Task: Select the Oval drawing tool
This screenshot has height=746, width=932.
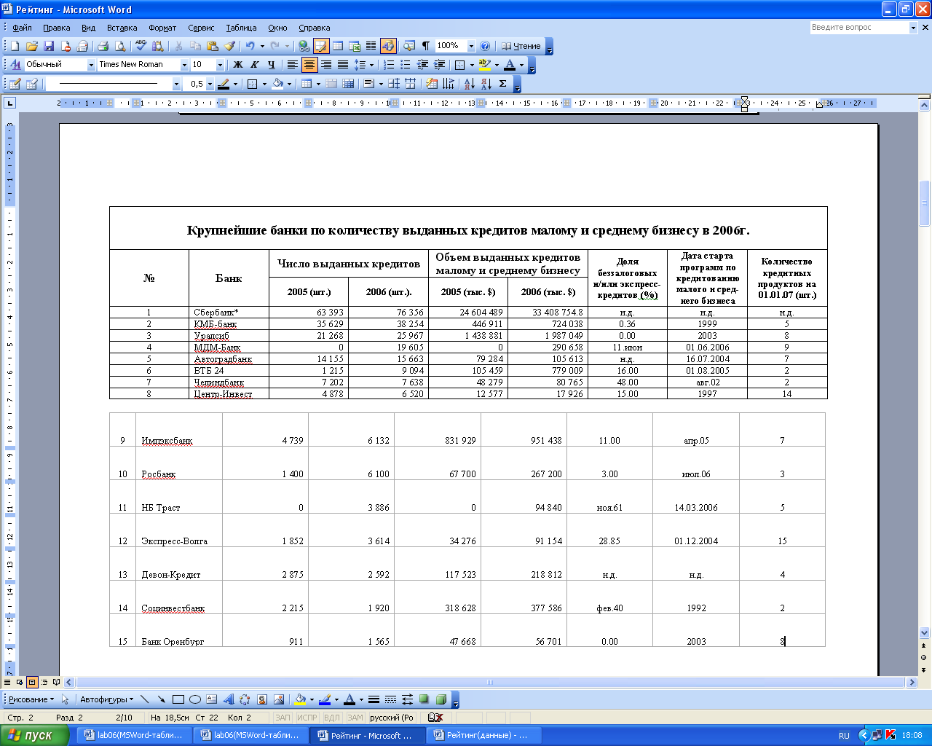Action: pos(194,699)
